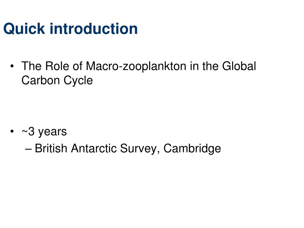This screenshot has width=304, height=228.
Task: Click the words 'in the' in first bullet
Action: pos(204,66)
